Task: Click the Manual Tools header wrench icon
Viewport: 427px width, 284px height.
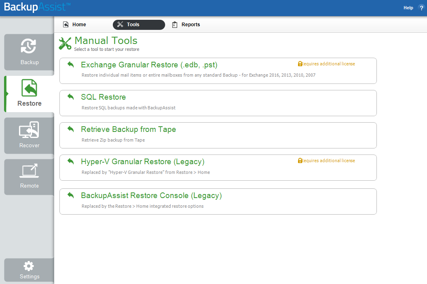Action: click(65, 44)
